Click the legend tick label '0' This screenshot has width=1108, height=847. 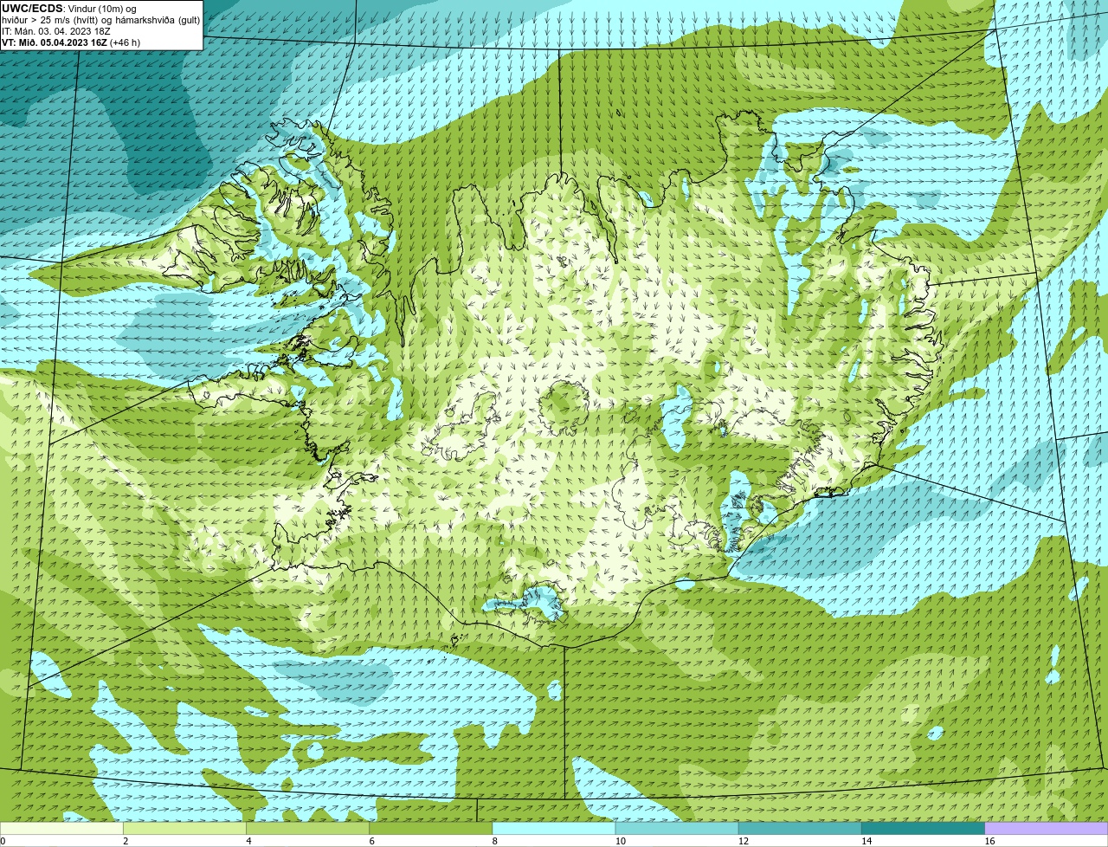[3, 841]
